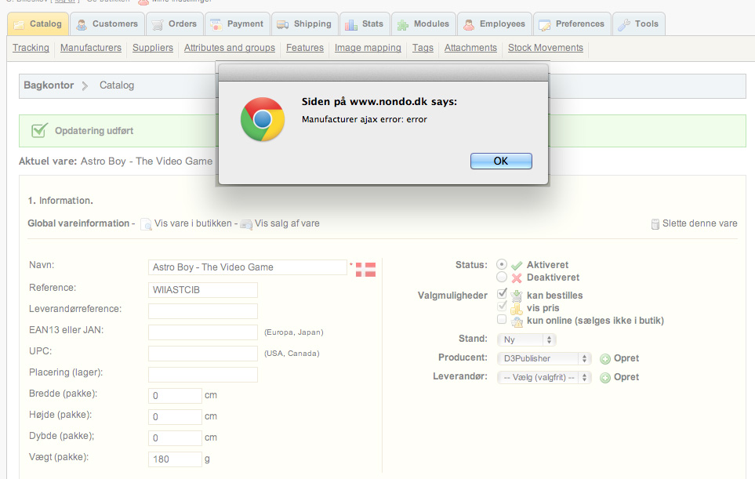This screenshot has width=755, height=479.
Task: Click the Slette denne vare trash icon
Action: click(655, 224)
